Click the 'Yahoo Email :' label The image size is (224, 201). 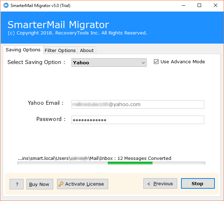coord(45,103)
